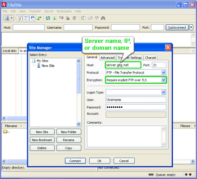Click the Refresh file lists icon
The height and width of the screenshot is (179, 197).
tap(48, 18)
